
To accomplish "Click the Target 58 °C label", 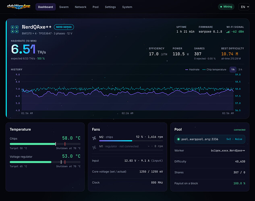I will pyautogui.click(x=19, y=148).
